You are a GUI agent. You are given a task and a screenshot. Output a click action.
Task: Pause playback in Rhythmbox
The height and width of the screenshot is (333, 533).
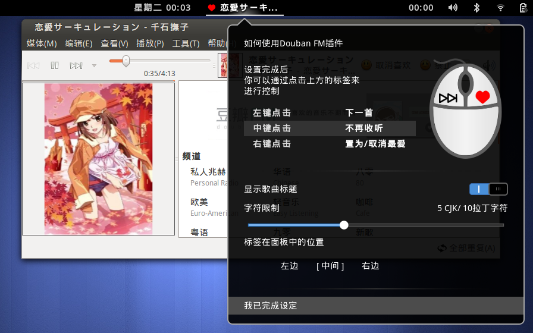tap(54, 65)
